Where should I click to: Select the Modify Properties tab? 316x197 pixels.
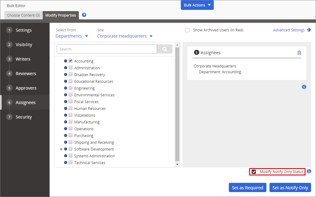point(61,15)
